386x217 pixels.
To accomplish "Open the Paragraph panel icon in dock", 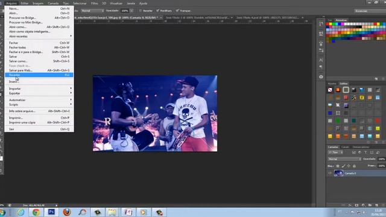I will tap(321, 67).
